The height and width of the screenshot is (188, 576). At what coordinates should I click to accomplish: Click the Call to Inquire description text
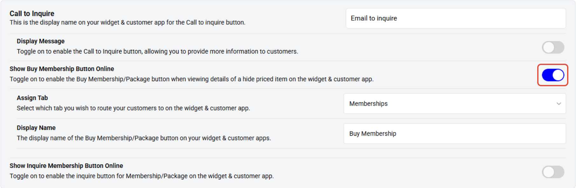click(x=127, y=23)
